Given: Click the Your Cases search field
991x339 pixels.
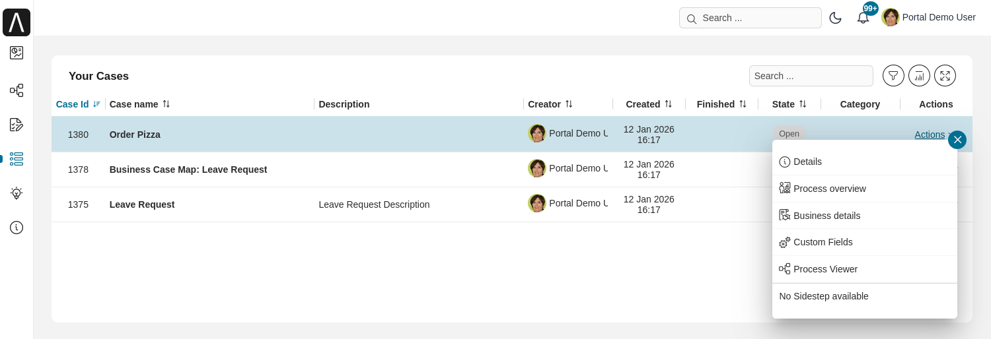Looking at the screenshot, I should (x=811, y=76).
